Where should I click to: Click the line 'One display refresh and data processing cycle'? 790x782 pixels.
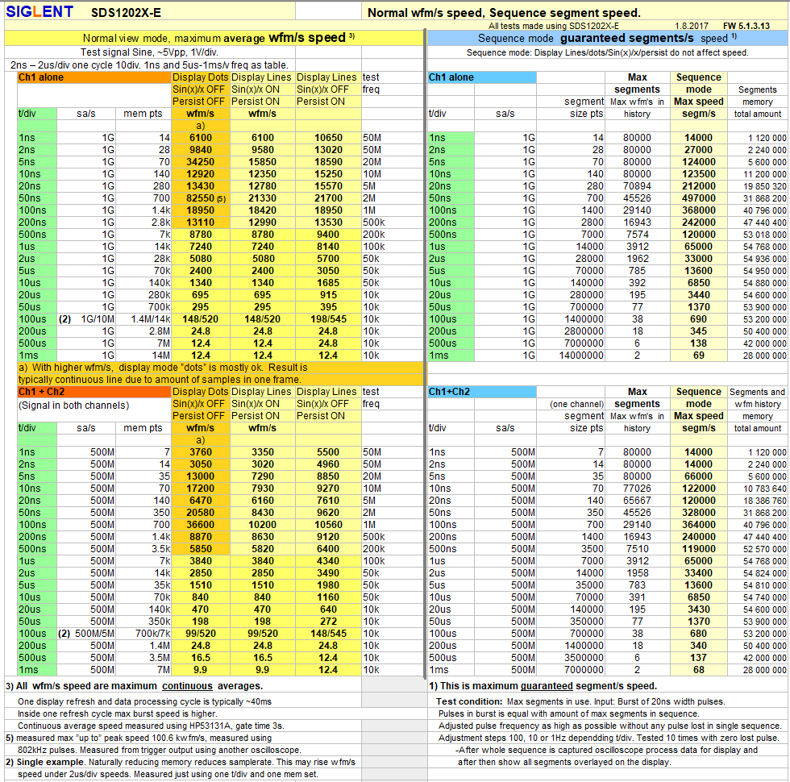click(144, 701)
